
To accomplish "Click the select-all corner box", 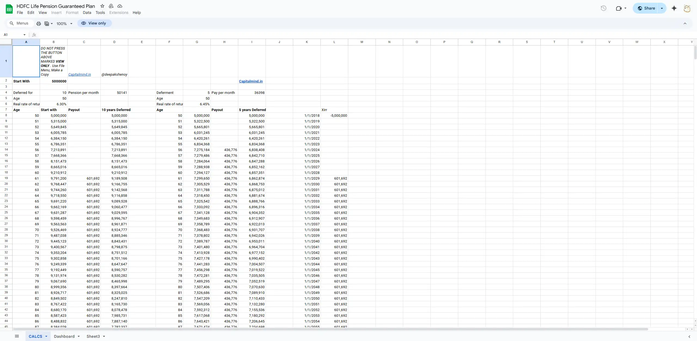I will point(6,42).
